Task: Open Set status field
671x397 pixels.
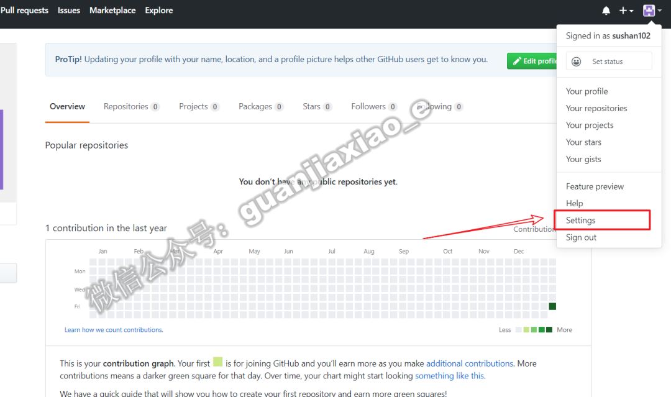Action: tap(609, 61)
